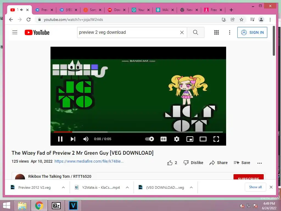Viewport: 281px width, 211px height.
Task: Click the address bar URL
Action: click(73, 20)
